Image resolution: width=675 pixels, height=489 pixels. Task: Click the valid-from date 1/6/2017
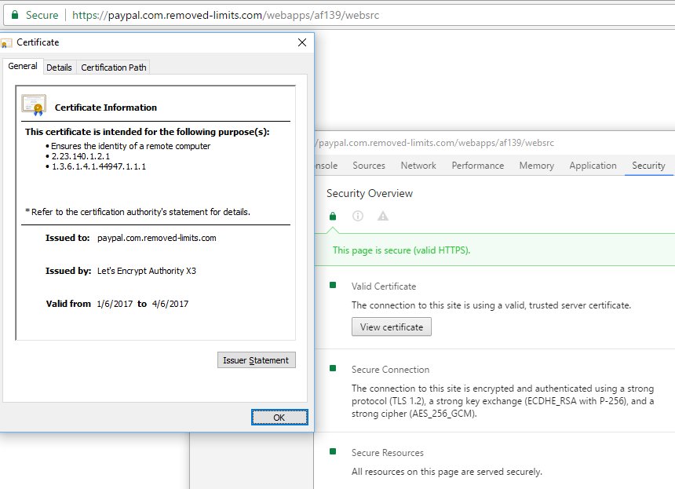click(115, 304)
